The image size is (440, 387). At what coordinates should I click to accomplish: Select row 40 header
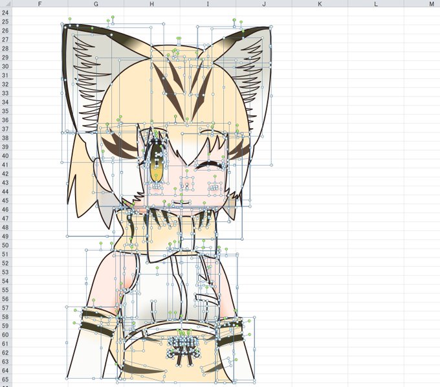pyautogui.click(x=6, y=156)
